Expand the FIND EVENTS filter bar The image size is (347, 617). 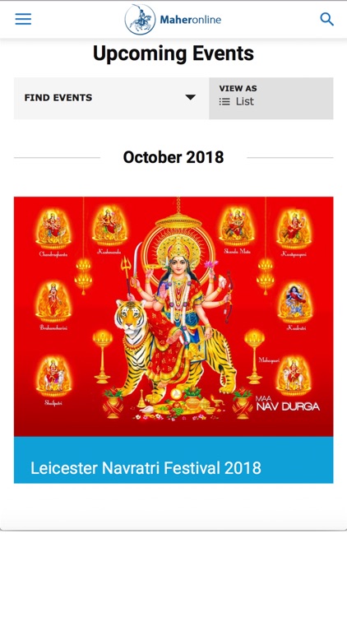[x=111, y=98]
